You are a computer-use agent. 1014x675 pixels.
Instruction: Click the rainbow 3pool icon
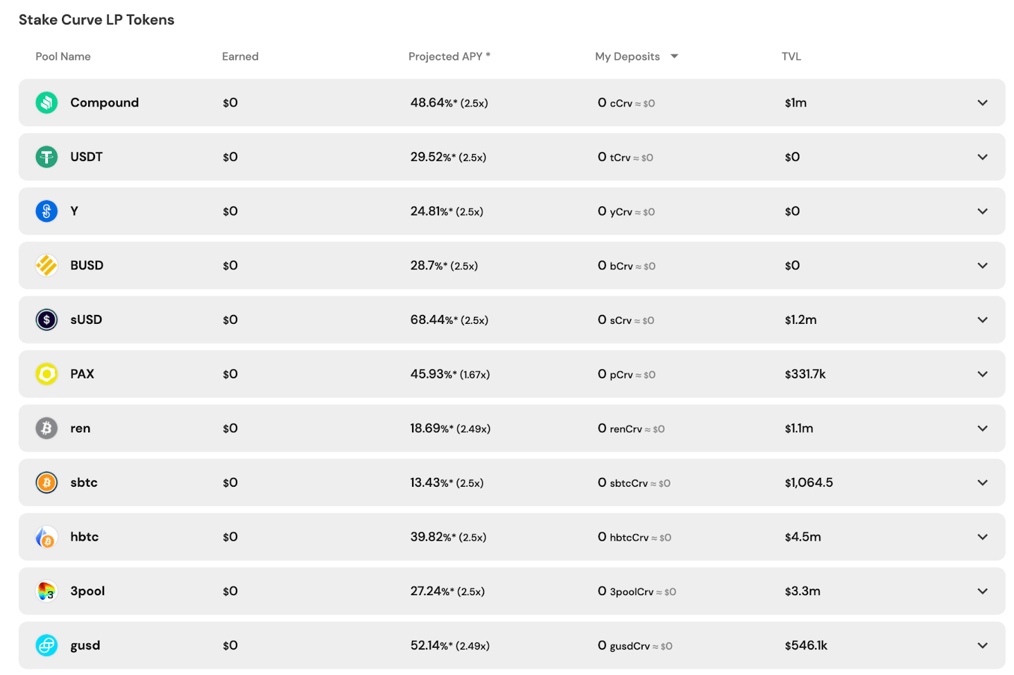click(46, 591)
